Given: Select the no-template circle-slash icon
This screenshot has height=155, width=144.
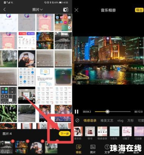Looking at the screenshot, I should 77,121.
